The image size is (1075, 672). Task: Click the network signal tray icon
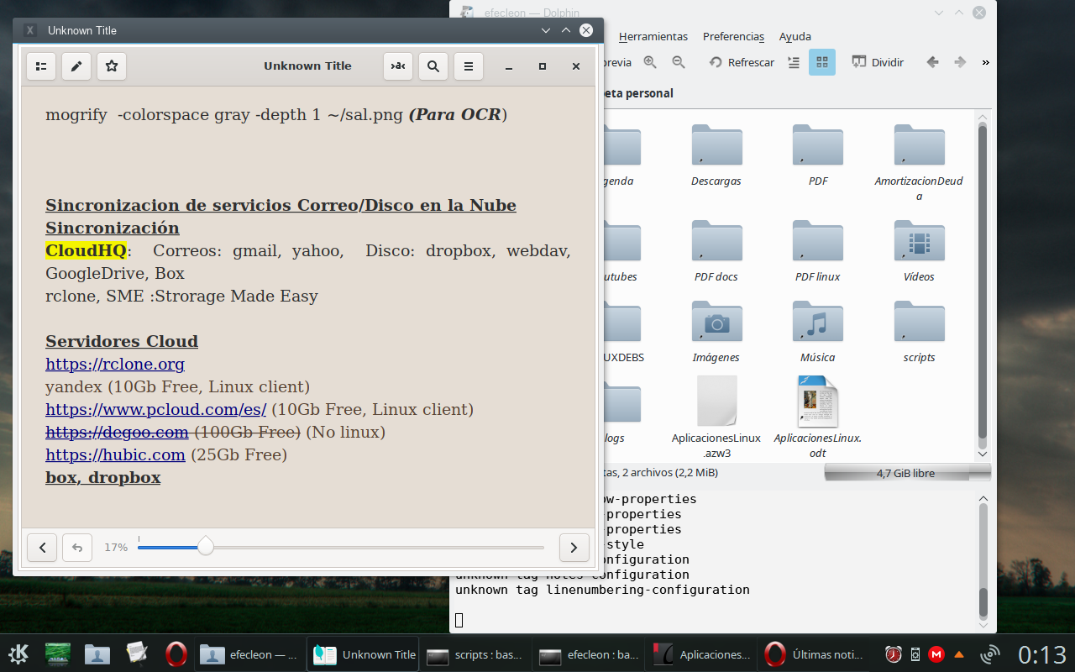991,654
